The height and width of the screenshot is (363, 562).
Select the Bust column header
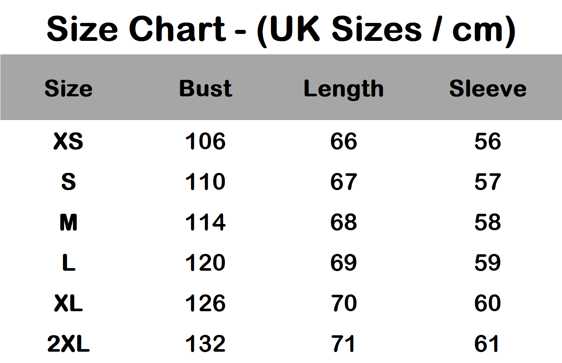click(x=206, y=89)
